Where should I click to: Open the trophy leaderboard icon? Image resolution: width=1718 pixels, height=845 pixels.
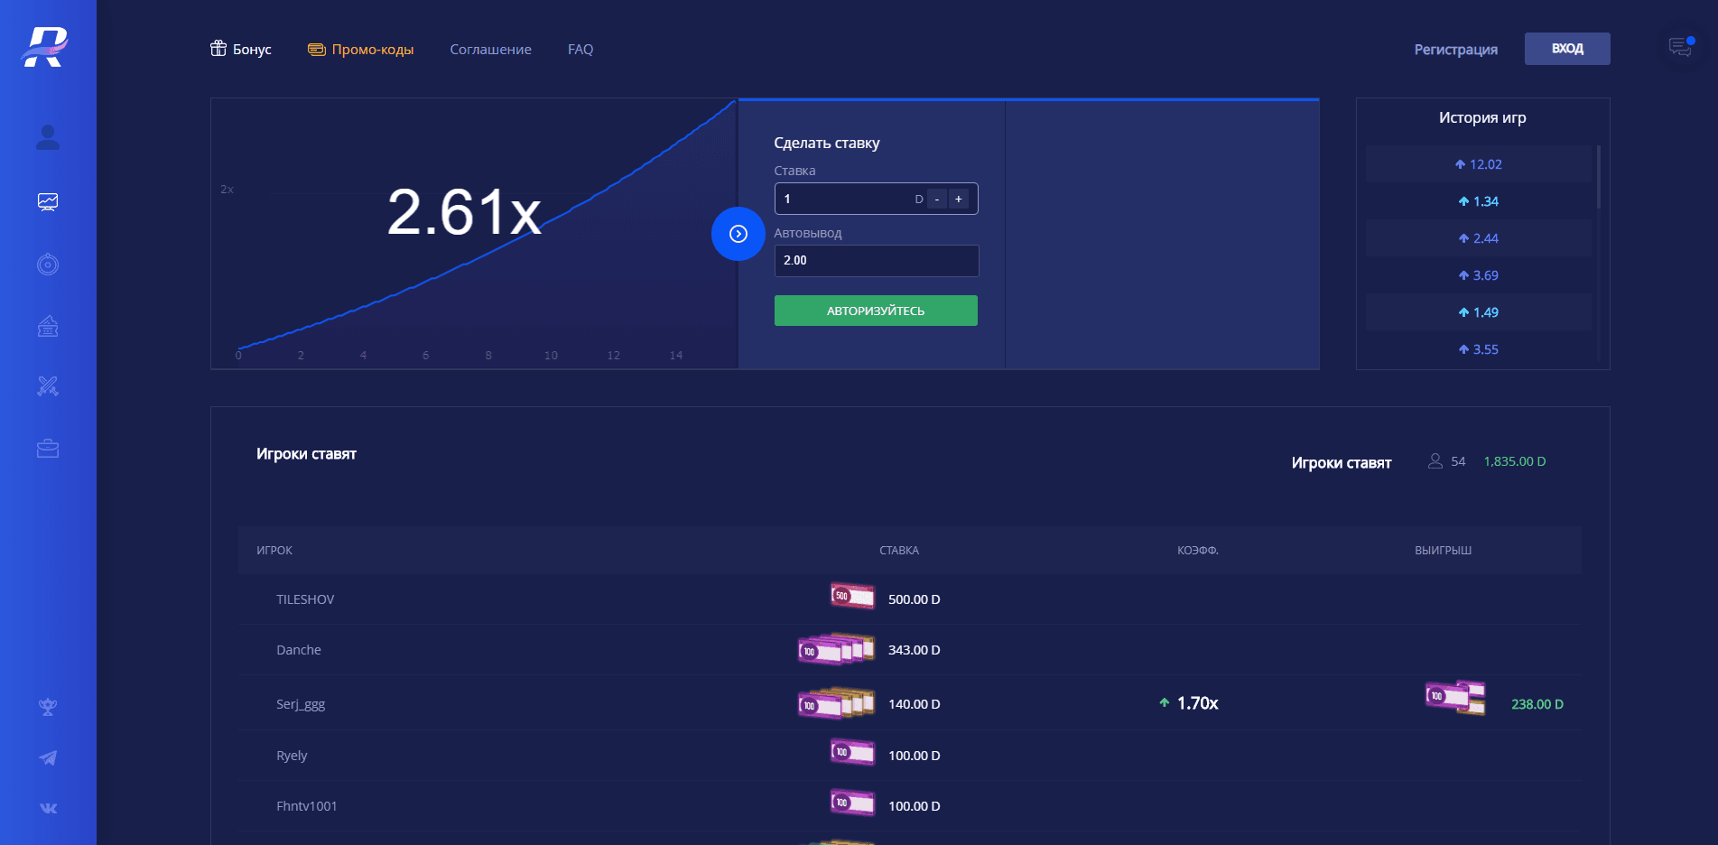[48, 707]
